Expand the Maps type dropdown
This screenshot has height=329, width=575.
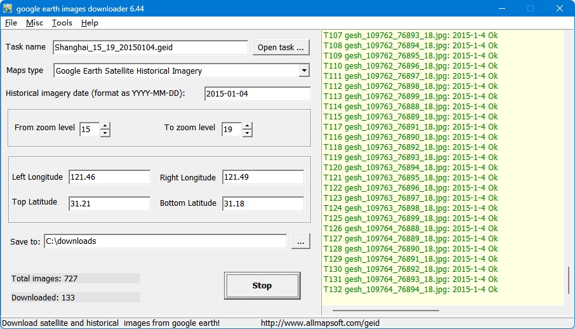coord(304,70)
